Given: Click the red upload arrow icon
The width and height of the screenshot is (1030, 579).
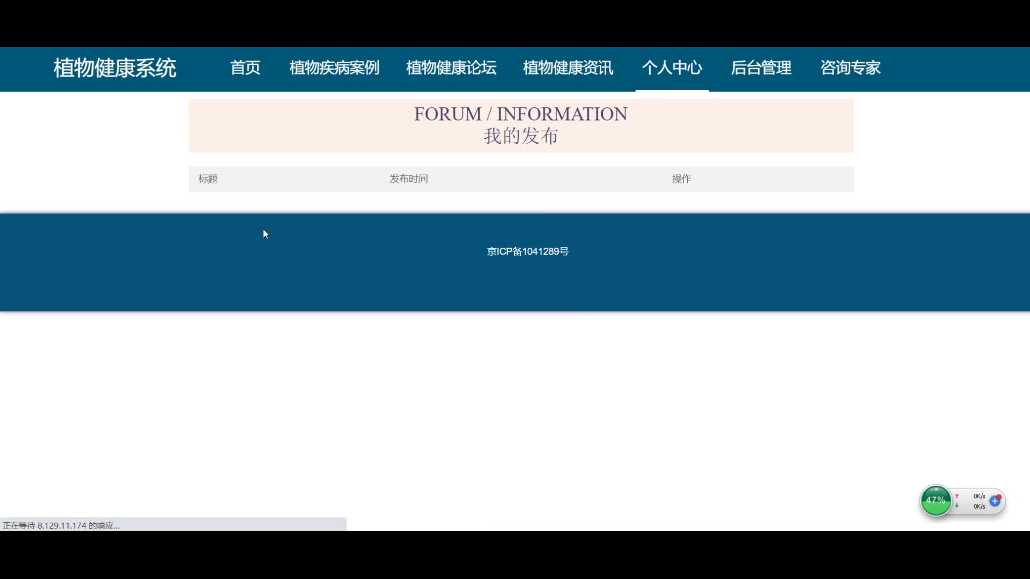Looking at the screenshot, I should coord(957,496).
